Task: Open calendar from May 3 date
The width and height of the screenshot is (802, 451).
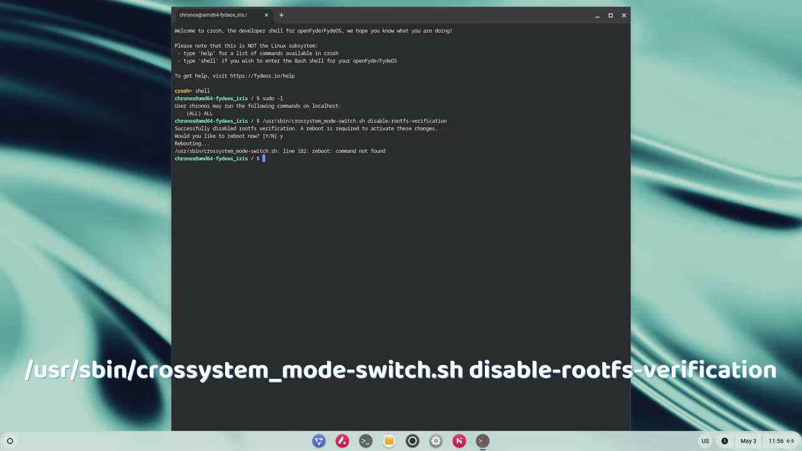Action: (748, 441)
